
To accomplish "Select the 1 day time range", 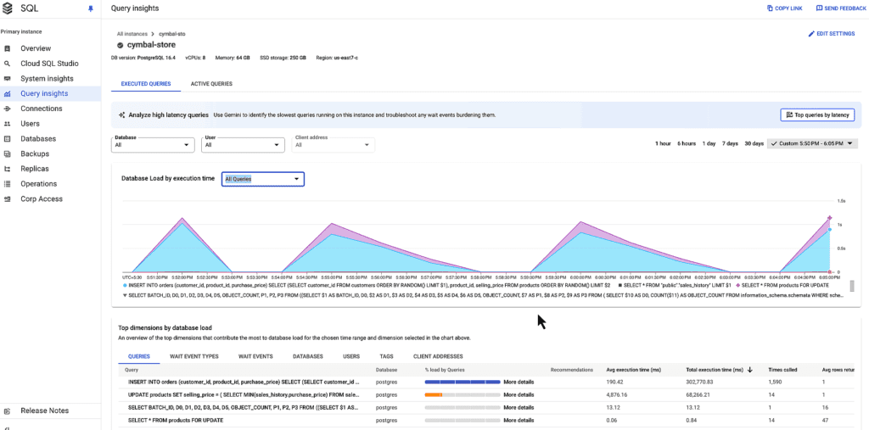I will (x=709, y=143).
